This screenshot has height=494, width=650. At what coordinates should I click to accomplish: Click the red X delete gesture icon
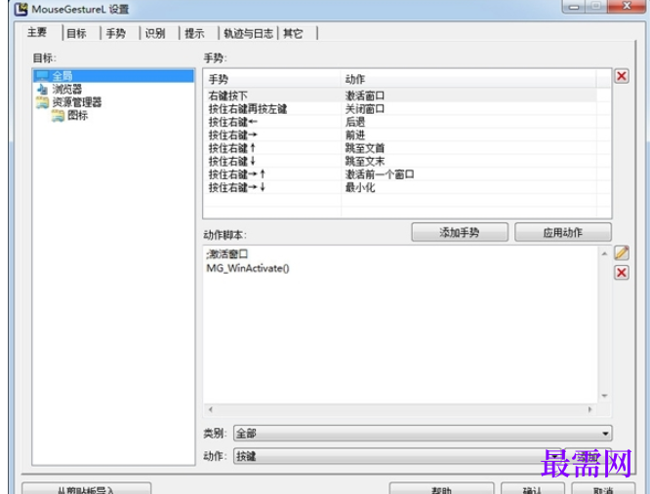[621, 76]
